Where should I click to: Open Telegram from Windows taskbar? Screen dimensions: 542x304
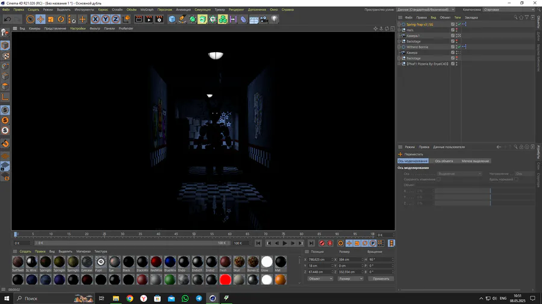[199, 299]
